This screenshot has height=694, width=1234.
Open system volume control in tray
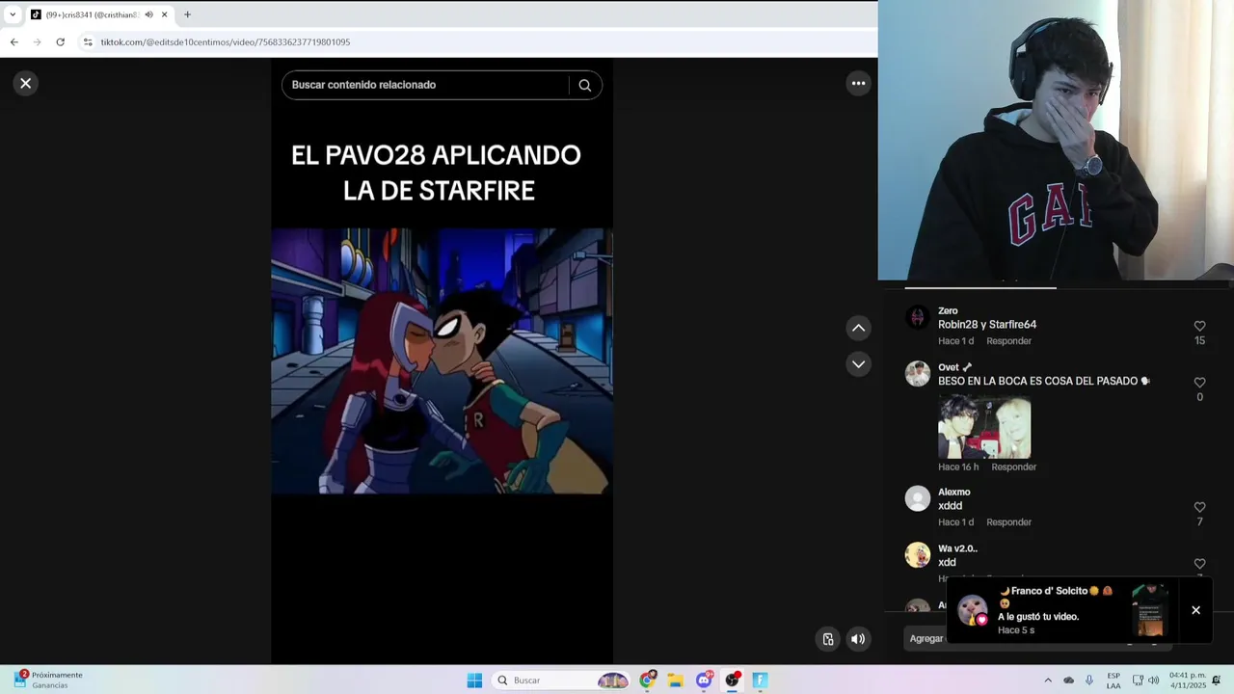pyautogui.click(x=1154, y=681)
